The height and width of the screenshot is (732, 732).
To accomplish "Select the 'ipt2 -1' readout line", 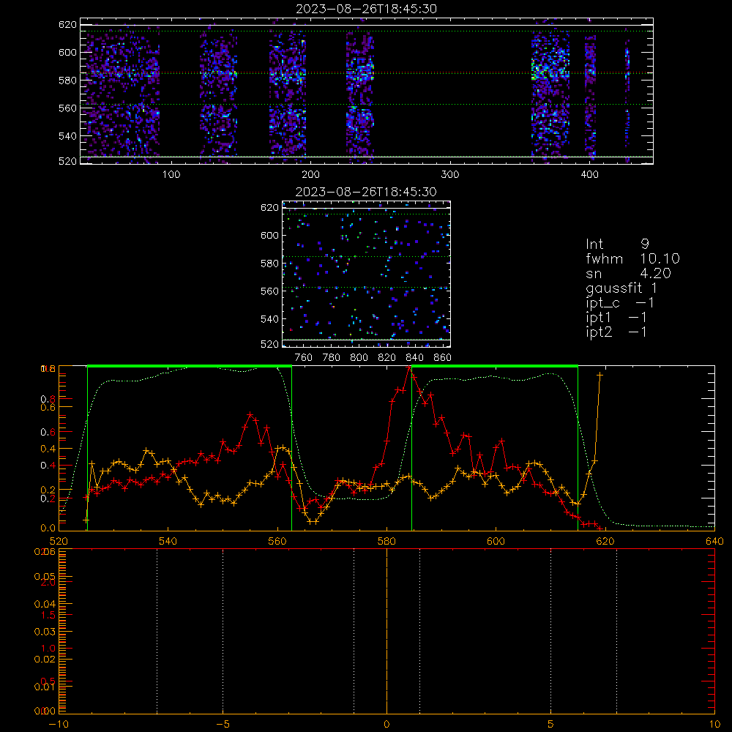I will click(616, 332).
